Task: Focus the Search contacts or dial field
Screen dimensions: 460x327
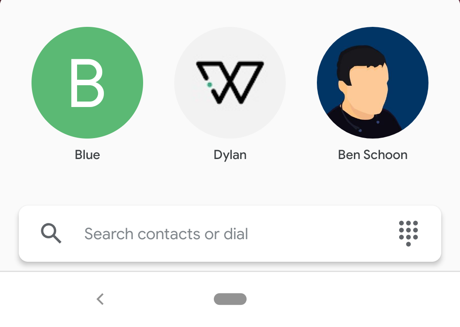Action: point(230,234)
